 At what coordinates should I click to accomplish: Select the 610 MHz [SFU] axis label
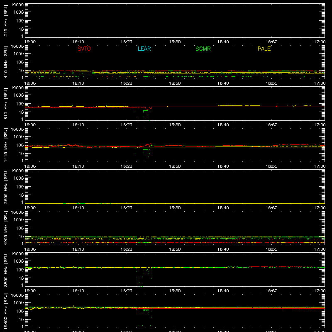click(5, 103)
